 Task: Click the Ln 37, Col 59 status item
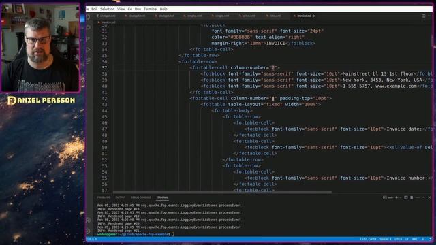click(368, 239)
